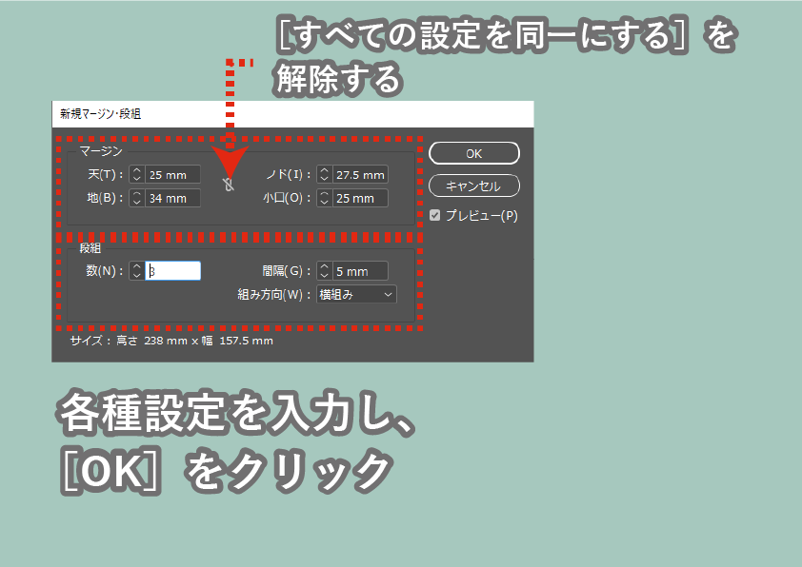The width and height of the screenshot is (802, 567).
Task: Click the OK button
Action: 473,153
